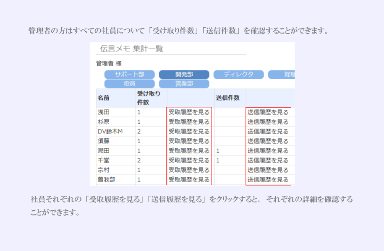Click the 名前 column header
This screenshot has height=251, width=384.
[x=104, y=98]
